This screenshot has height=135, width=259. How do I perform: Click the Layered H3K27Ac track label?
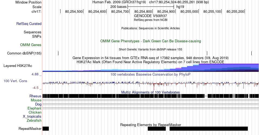(x=18, y=66)
